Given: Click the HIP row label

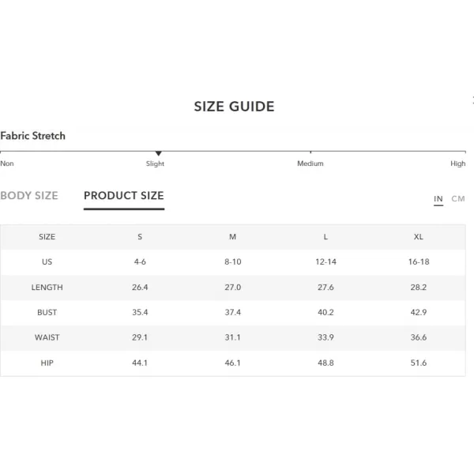Looking at the screenshot, I should tap(47, 363).
